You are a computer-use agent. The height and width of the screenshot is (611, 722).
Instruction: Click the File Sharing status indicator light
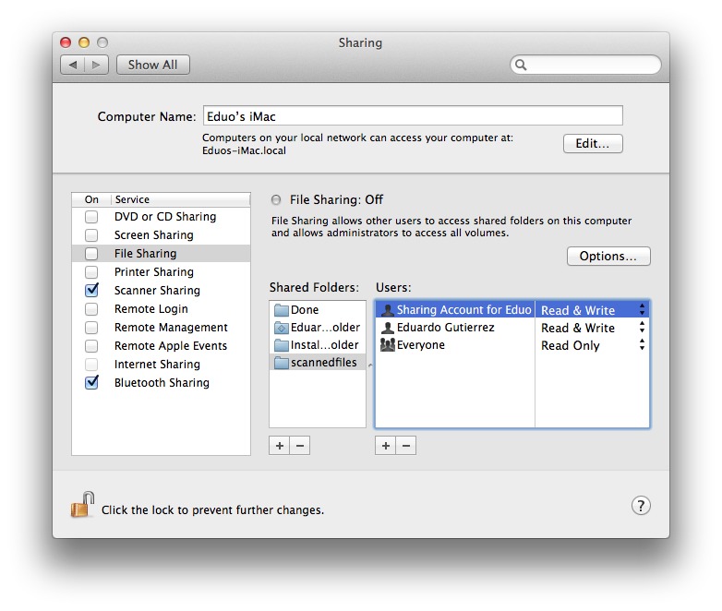pos(276,200)
